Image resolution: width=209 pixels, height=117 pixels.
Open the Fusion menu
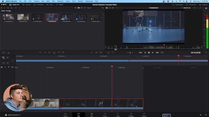pos(68,1)
